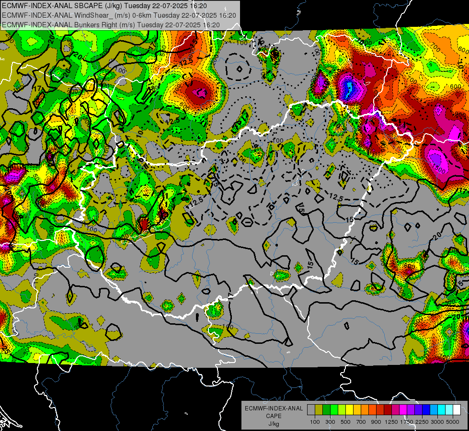This screenshot has height=431, width=469.
Task: Select the gray legend swatch below 100
Action: [x=311, y=410]
